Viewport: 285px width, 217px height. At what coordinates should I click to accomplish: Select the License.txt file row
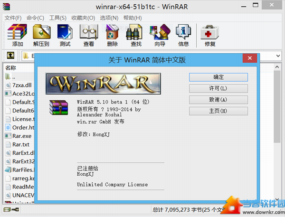pyautogui.click(x=19, y=119)
